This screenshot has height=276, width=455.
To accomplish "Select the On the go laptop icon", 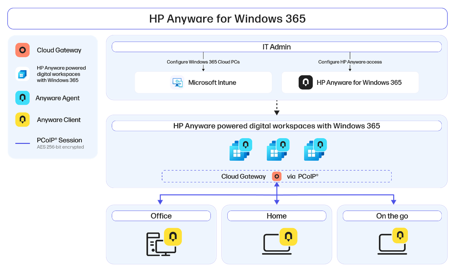I will pyautogui.click(x=393, y=241).
